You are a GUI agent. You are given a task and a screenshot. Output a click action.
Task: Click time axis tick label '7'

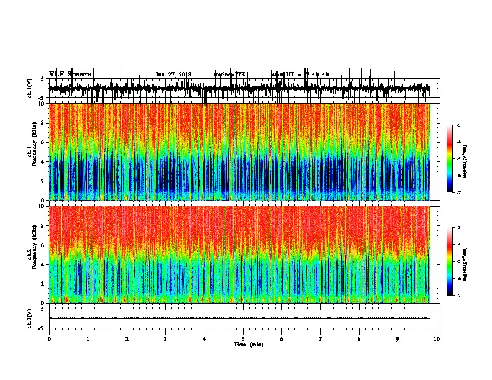[321, 339]
